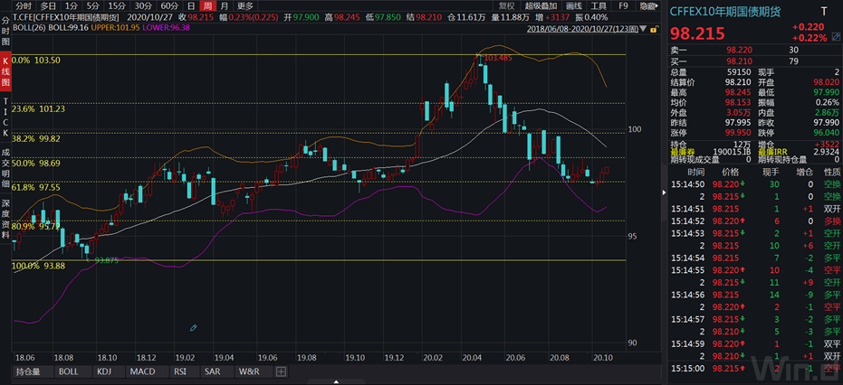This screenshot has width=843, height=385.
Task: Click the 80.9% 95.72 Fibonacci label
Action: [34, 227]
